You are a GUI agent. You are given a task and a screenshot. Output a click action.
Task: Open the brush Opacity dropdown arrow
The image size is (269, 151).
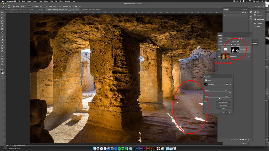point(44,6)
